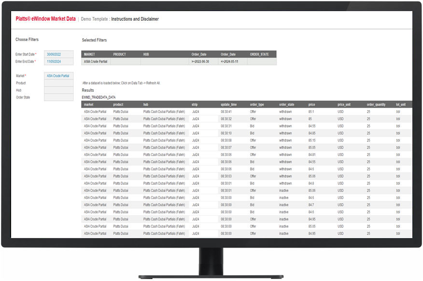Click the update_time cell 08:30:03

pyautogui.click(x=226, y=176)
